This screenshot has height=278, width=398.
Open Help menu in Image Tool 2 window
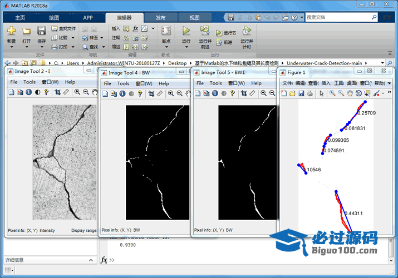point(70,82)
